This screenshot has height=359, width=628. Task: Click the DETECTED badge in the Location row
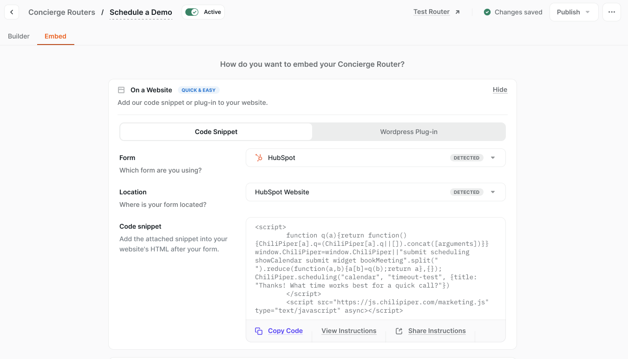(x=466, y=192)
